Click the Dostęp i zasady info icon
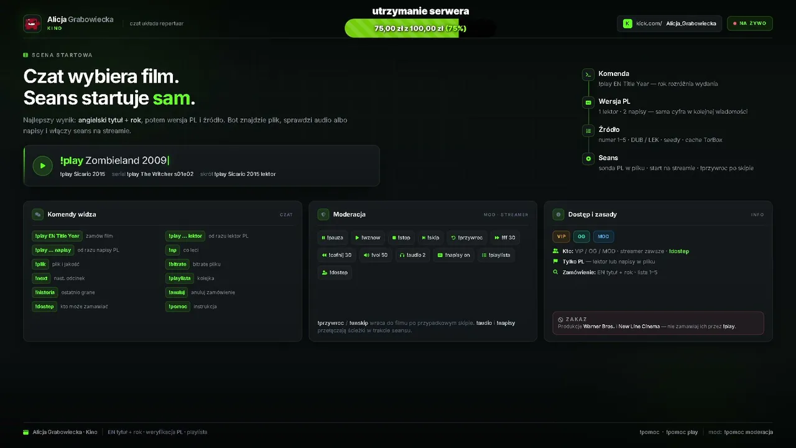The image size is (796, 448). point(558,214)
